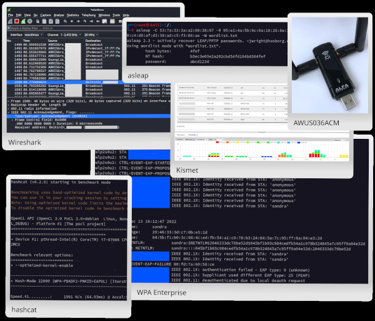Click the red channel legend swatch in Kismet
The width and height of the screenshot is (375, 321).
coord(217,142)
